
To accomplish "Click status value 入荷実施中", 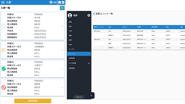I will click(39, 47).
